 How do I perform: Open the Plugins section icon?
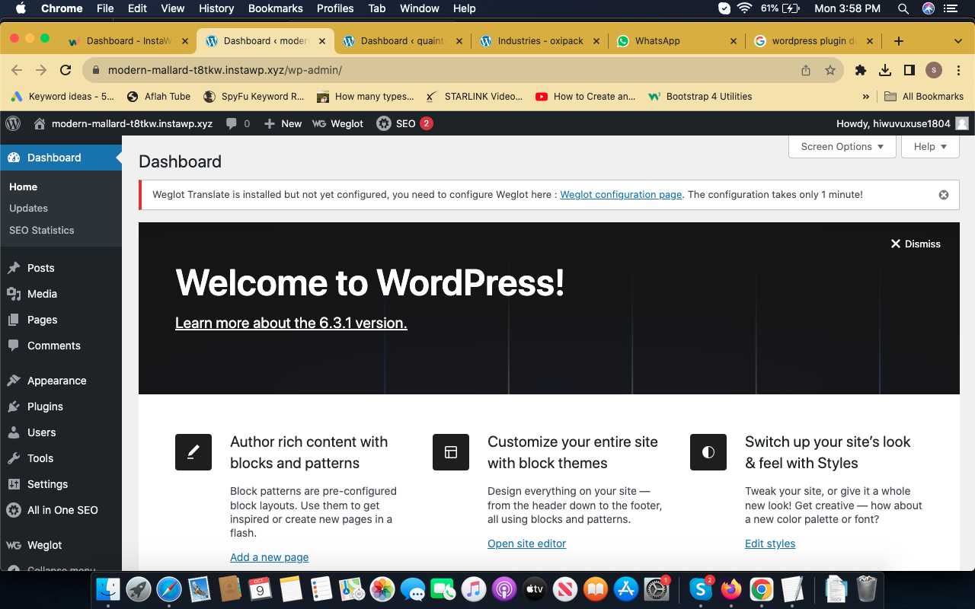click(14, 407)
